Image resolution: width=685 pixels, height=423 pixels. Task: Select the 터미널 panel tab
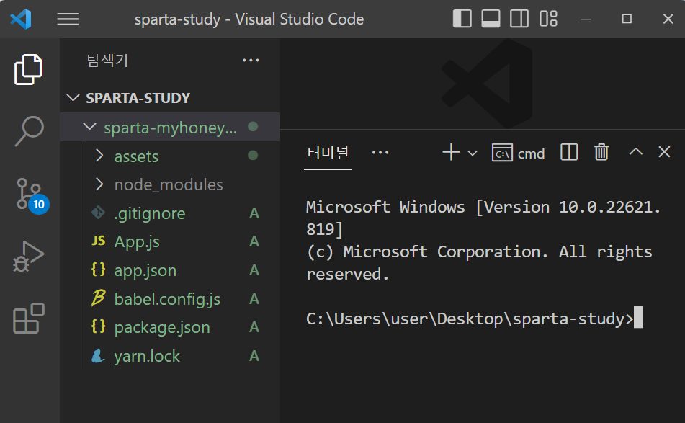[328, 153]
